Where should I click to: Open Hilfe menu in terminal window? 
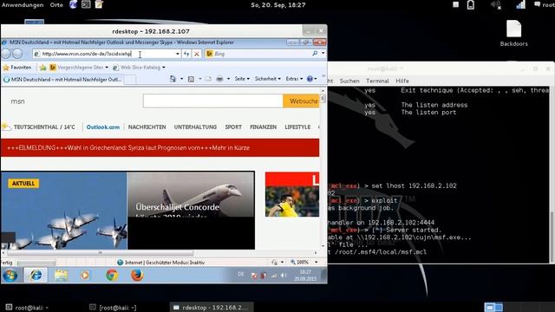pyautogui.click(x=402, y=81)
